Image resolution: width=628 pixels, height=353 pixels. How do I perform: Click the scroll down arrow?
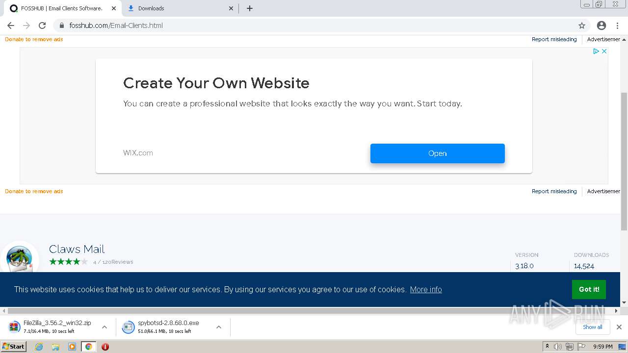tap(624, 303)
